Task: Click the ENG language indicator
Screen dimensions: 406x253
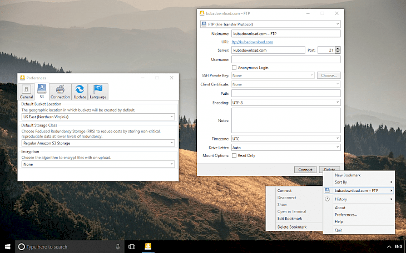Action: 398,247
